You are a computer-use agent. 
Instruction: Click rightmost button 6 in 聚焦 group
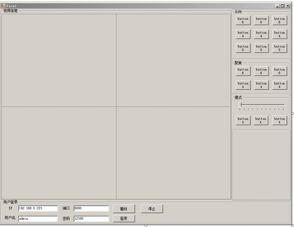pos(280,71)
